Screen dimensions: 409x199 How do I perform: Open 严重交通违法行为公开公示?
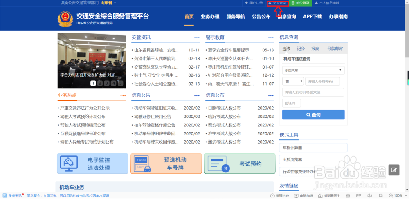pos(85,108)
